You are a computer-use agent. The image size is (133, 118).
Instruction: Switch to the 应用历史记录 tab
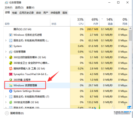26,13
